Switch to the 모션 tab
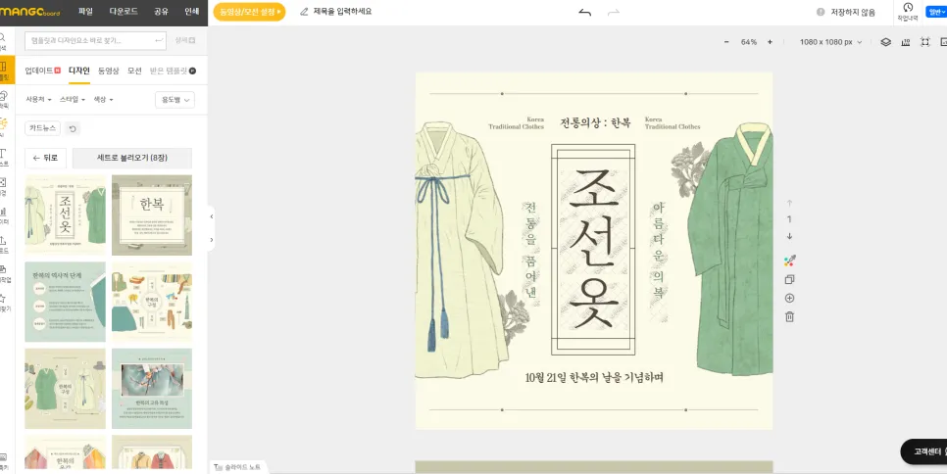947x474 pixels. [x=134, y=71]
